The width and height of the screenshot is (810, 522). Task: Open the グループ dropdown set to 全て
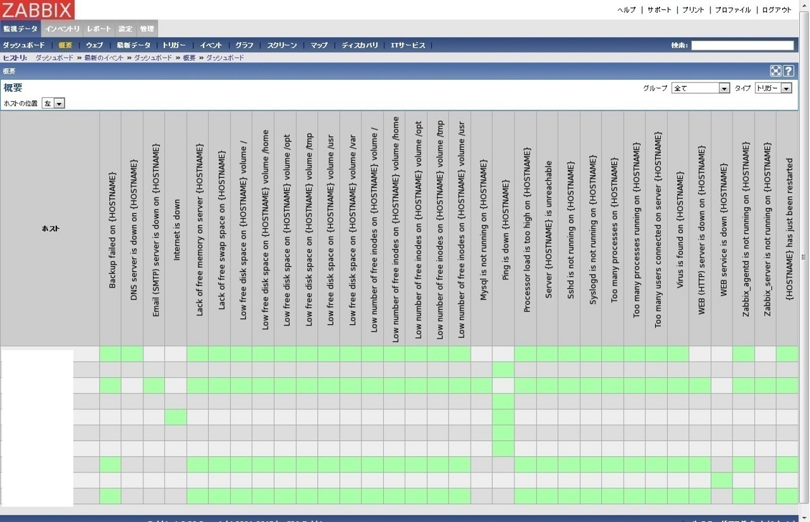[x=701, y=88]
